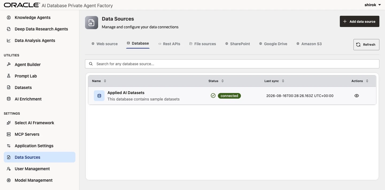Click the connected status checkmark icon
This screenshot has height=190, width=385.
[213, 96]
